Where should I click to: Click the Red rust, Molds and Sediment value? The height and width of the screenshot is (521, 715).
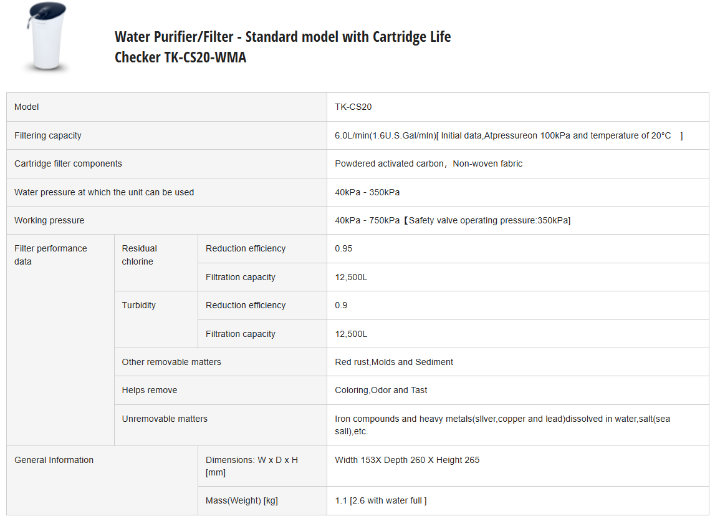(394, 362)
